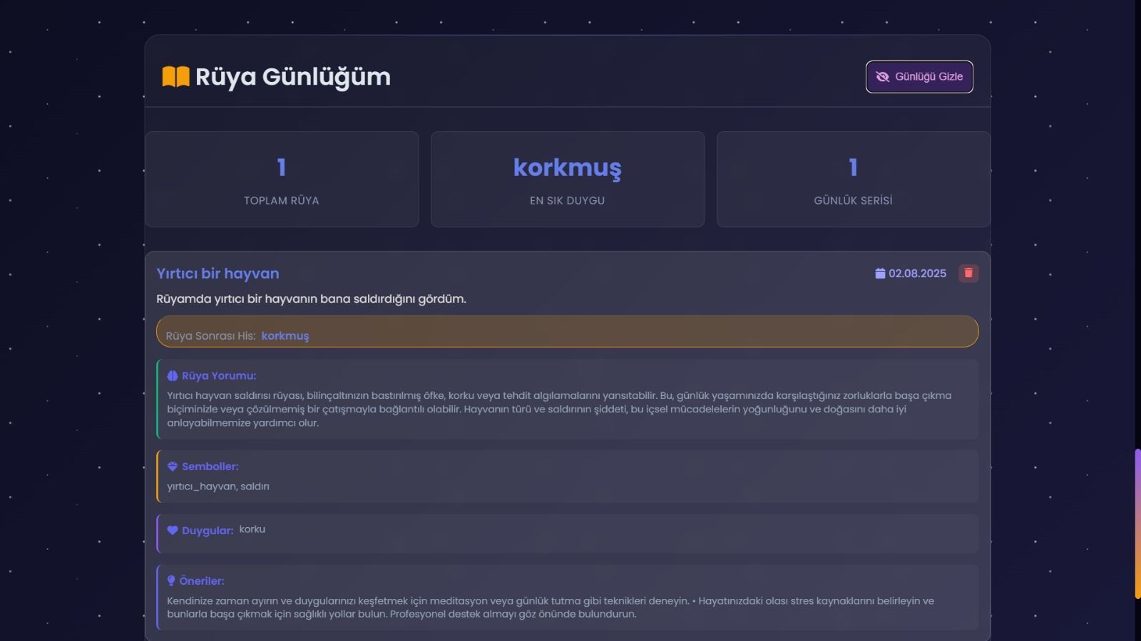
Task: Click the Öneriler suggestions panel text
Action: coord(549,608)
